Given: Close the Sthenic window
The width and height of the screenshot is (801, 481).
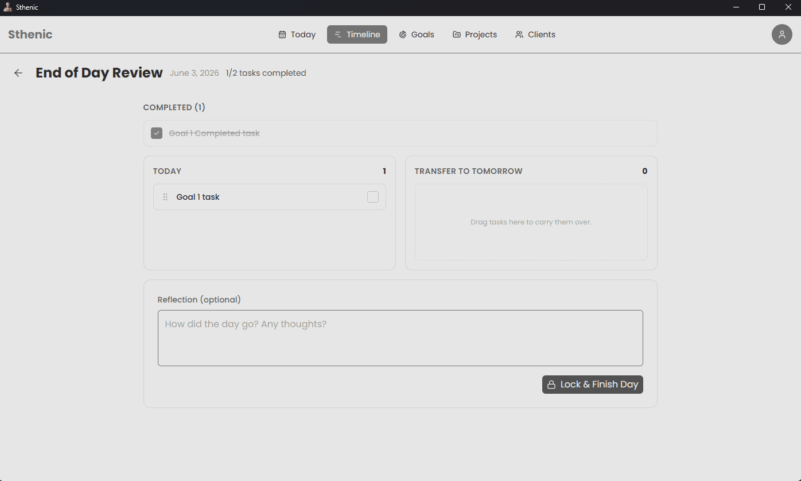Looking at the screenshot, I should pyautogui.click(x=788, y=7).
